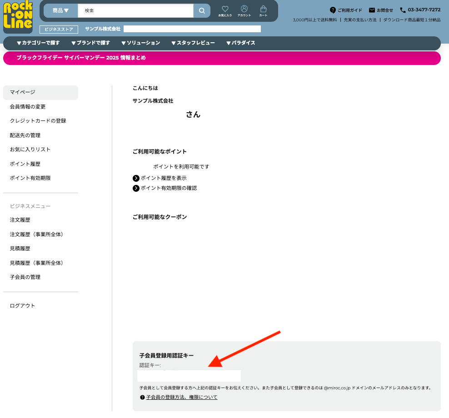This screenshot has width=449, height=418.
Task: Open the 商品 search category dropdown
Action: (60, 10)
